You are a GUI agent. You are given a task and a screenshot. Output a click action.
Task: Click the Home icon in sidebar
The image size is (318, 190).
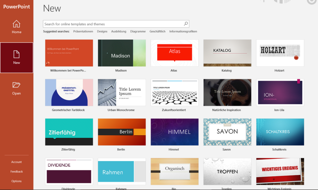[16, 24]
